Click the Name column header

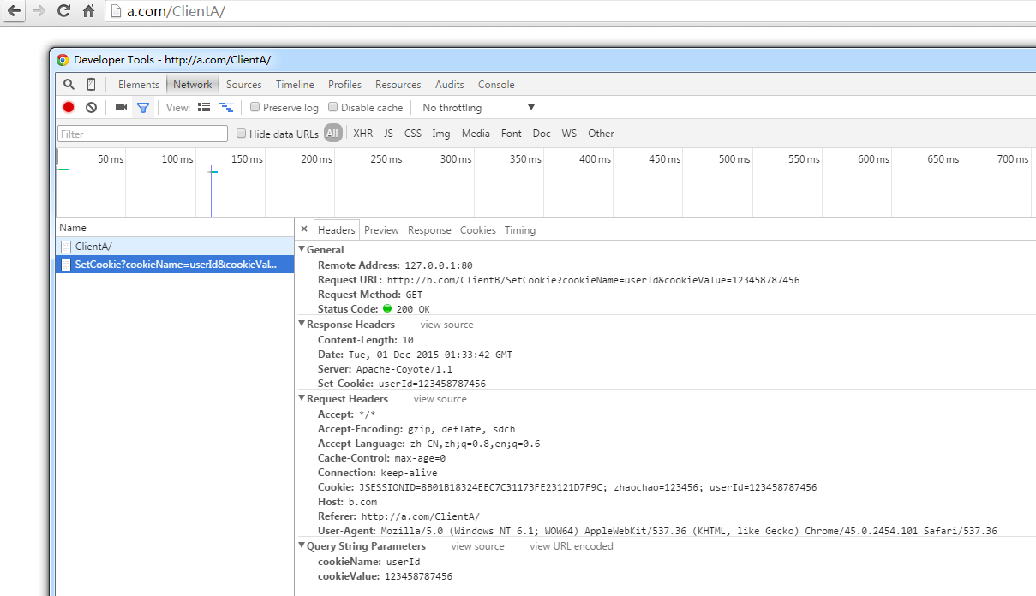pos(175,228)
